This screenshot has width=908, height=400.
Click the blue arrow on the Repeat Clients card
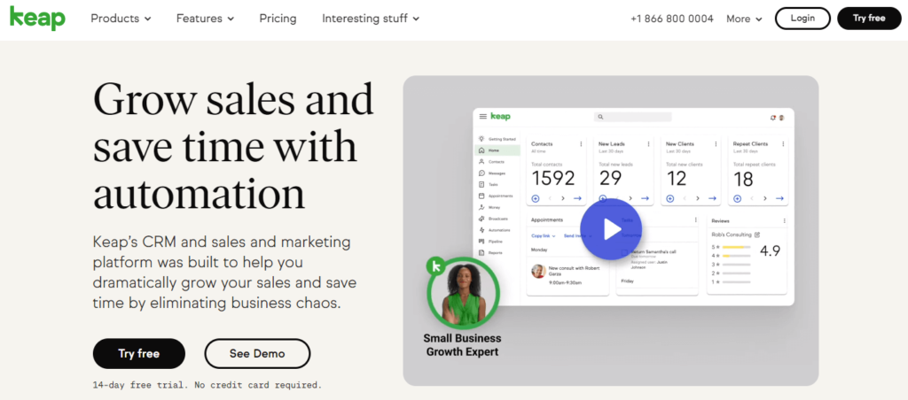(779, 198)
